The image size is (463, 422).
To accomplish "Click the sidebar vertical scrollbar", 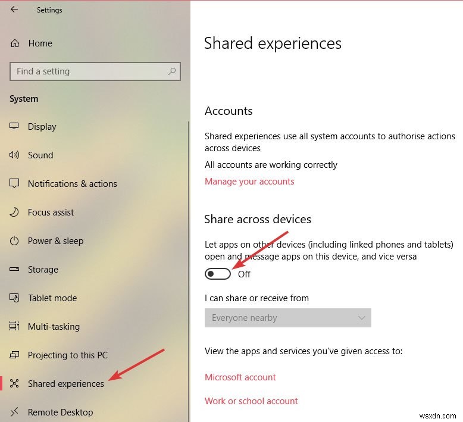I will (x=189, y=271).
